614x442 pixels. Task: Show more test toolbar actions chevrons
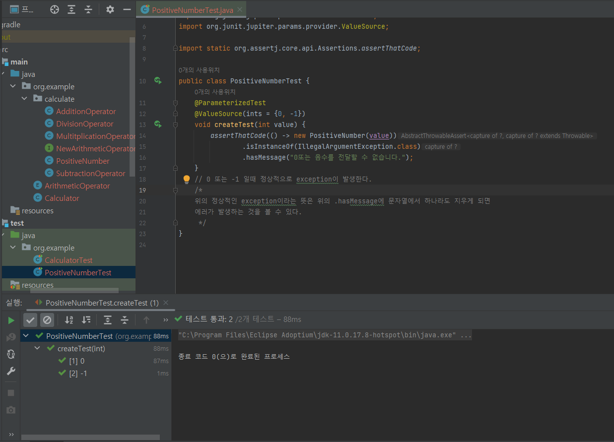click(166, 320)
